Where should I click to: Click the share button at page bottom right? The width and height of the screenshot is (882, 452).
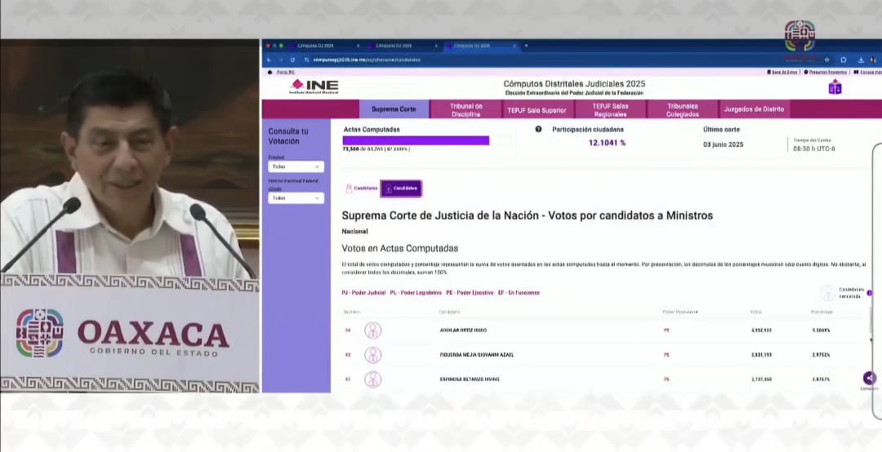pos(869,378)
